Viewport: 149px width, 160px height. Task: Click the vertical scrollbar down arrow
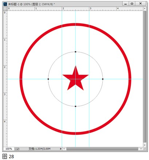(145, 145)
